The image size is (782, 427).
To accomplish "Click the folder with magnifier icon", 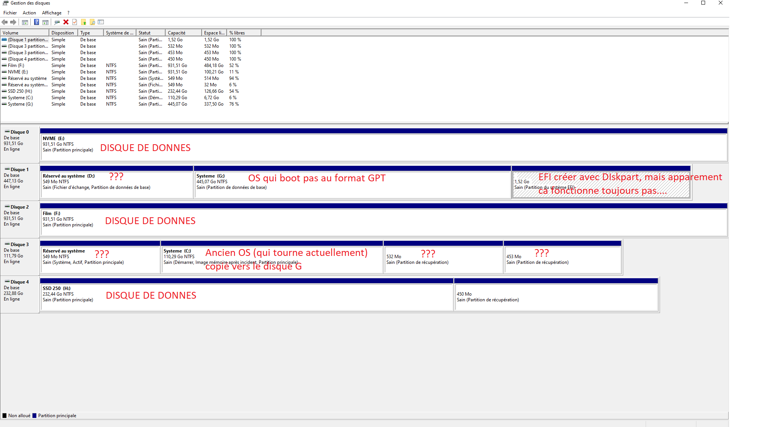I will (x=92, y=22).
